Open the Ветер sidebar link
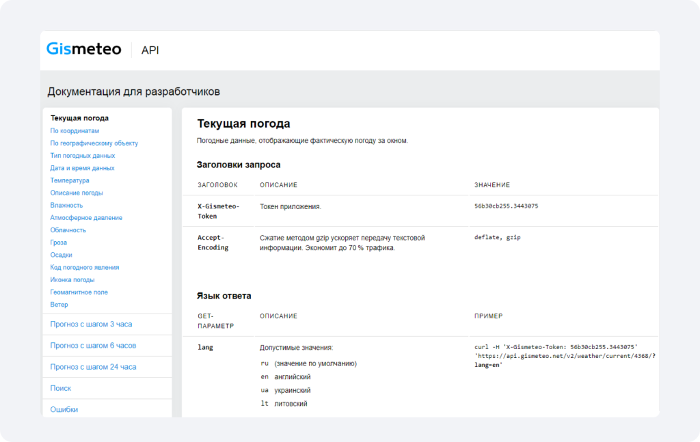This screenshot has height=442, width=700. point(59,305)
